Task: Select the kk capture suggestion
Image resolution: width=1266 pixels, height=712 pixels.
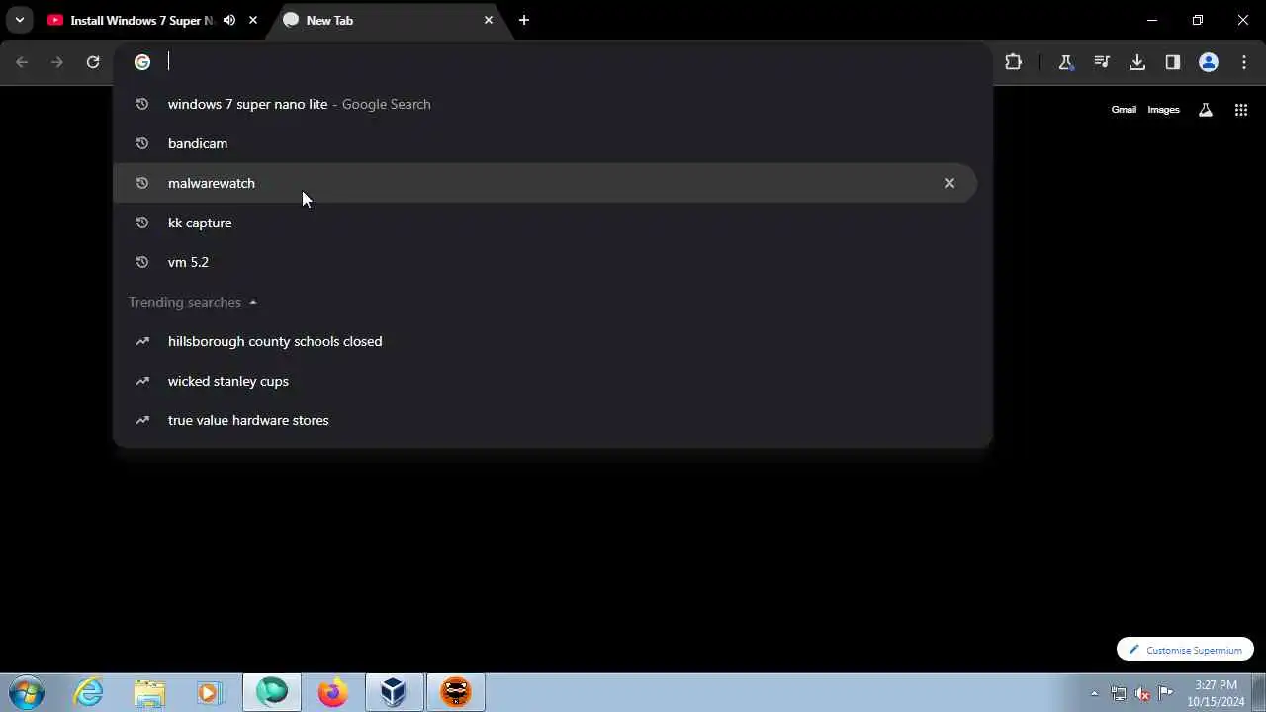Action: (x=545, y=222)
